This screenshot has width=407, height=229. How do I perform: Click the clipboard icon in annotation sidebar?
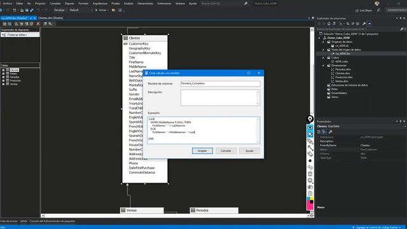pyautogui.click(x=310, y=193)
